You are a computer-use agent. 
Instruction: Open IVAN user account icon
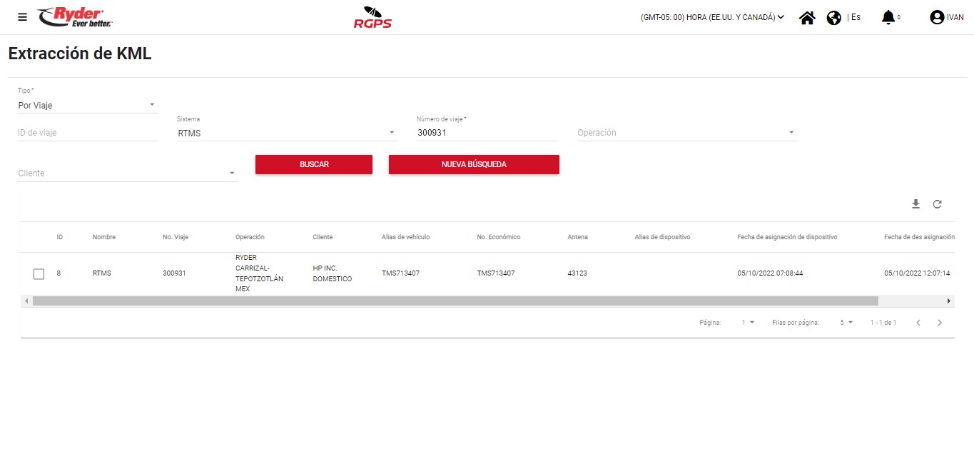[x=937, y=18]
